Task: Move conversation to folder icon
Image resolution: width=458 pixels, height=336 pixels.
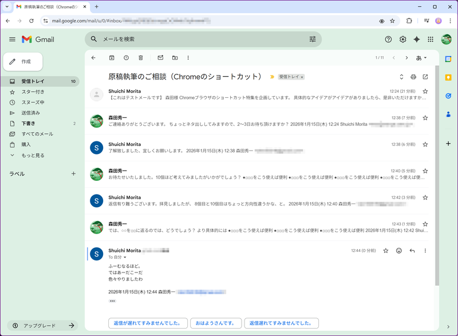Action: click(x=175, y=58)
